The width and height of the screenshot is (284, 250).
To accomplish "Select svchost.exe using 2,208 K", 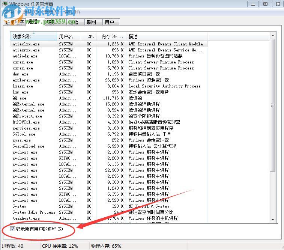I will [109, 158].
